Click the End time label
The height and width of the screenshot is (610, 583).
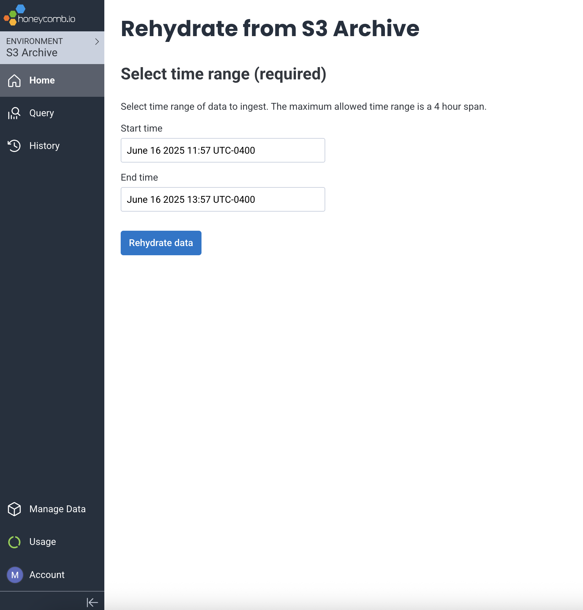click(139, 178)
